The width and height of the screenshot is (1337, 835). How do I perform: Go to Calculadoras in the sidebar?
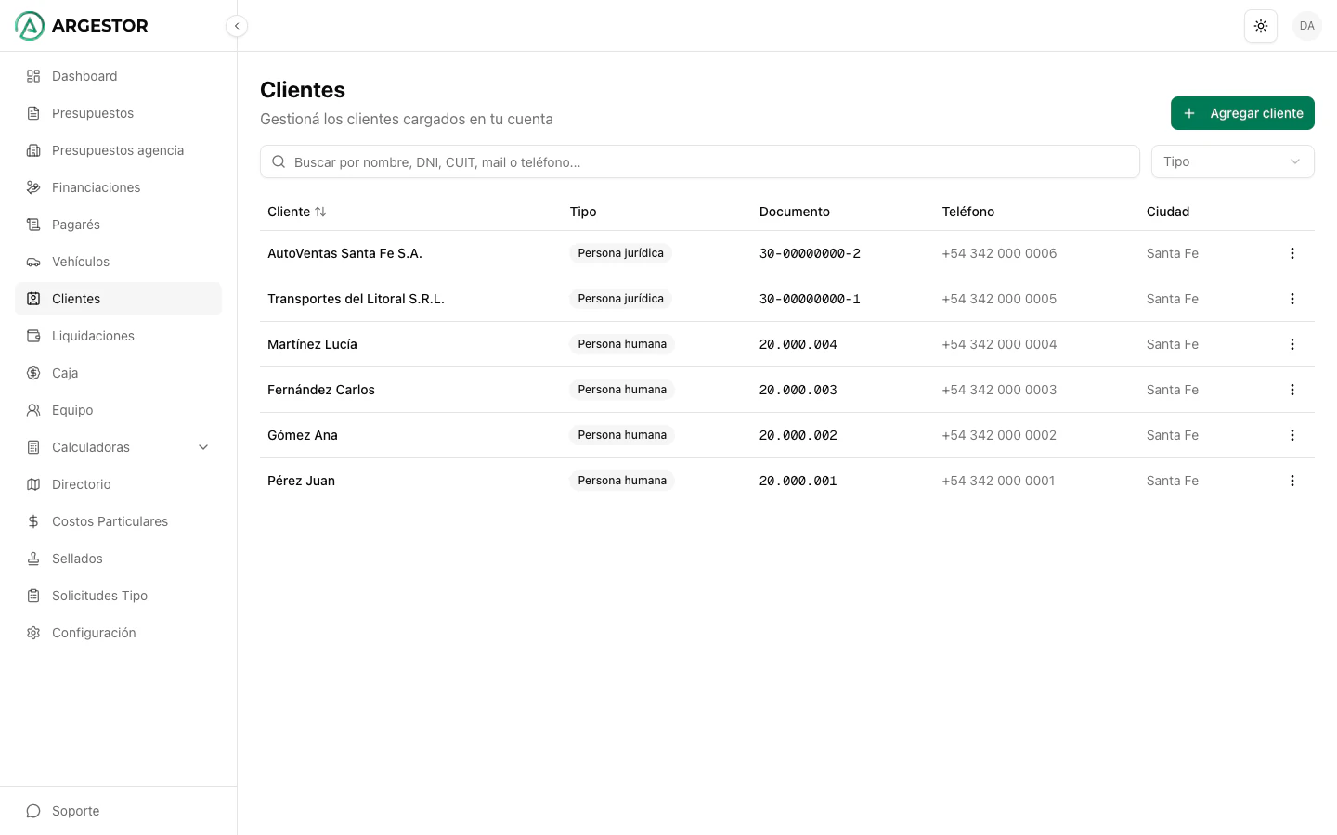click(x=118, y=447)
